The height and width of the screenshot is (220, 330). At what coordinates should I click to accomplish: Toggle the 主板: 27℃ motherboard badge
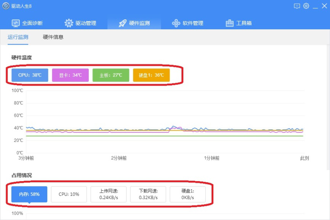(x=111, y=75)
